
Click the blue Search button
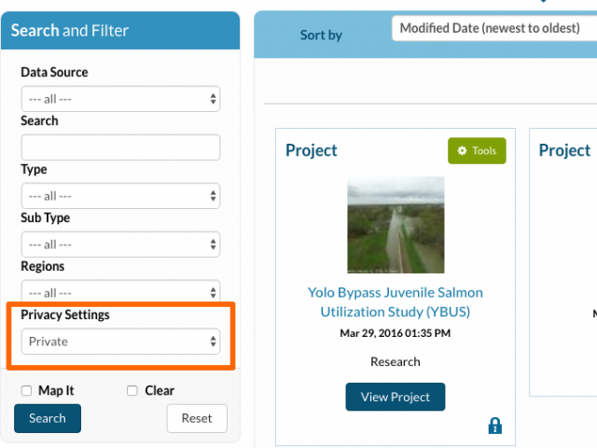[x=48, y=418]
